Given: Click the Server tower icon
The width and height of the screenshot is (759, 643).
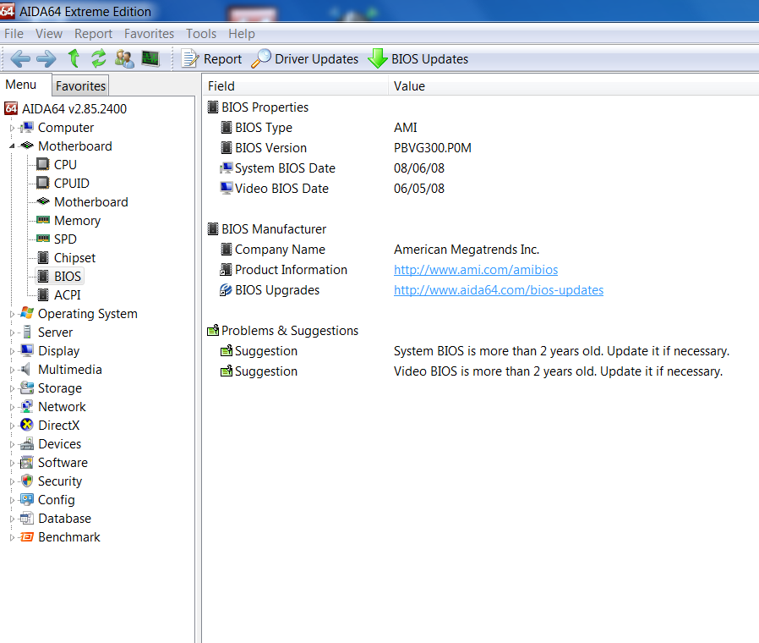Looking at the screenshot, I should click(x=27, y=332).
